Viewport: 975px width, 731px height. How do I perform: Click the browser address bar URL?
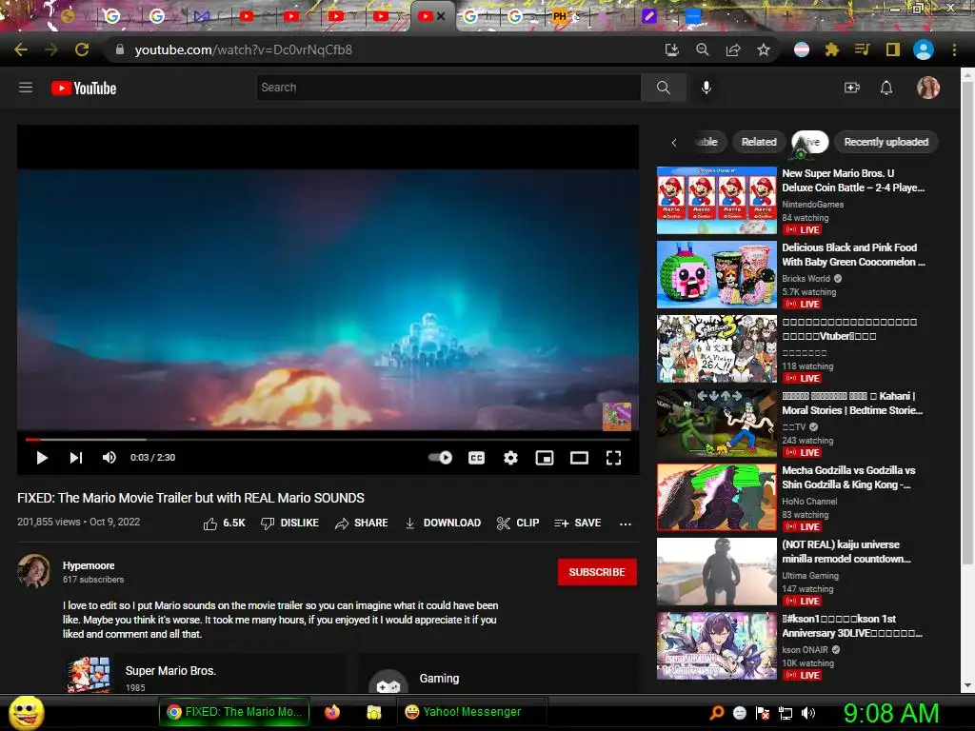[243, 49]
